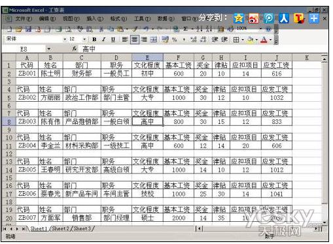Click the align left icon
The height and width of the screenshot is (244, 333).
click(x=125, y=39)
